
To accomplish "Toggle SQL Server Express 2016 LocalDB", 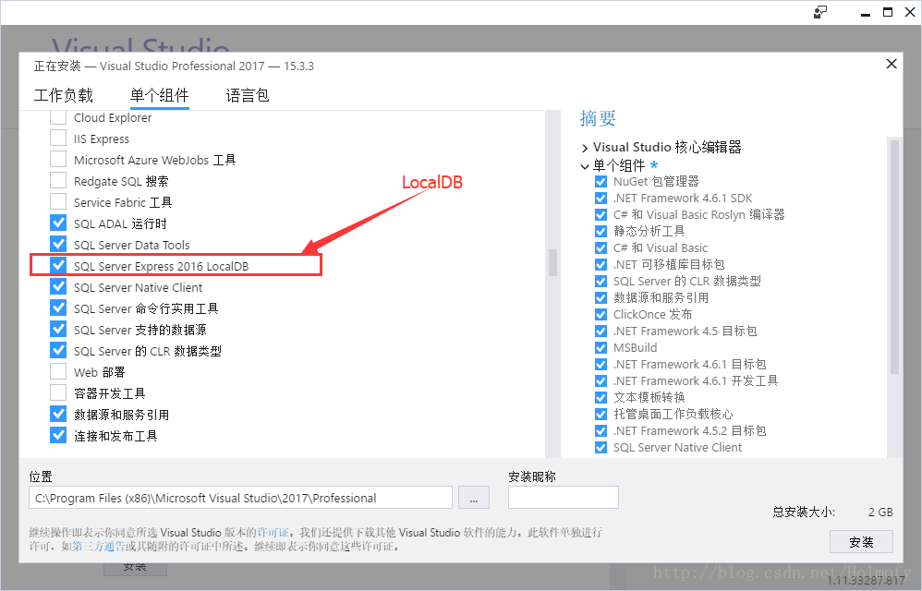I will [58, 265].
